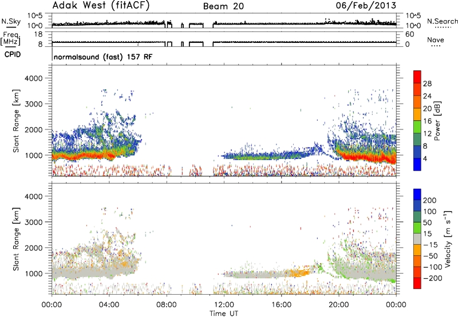Click the "16:00" time tick label
This screenshot has height=317, width=458.
click(x=281, y=305)
